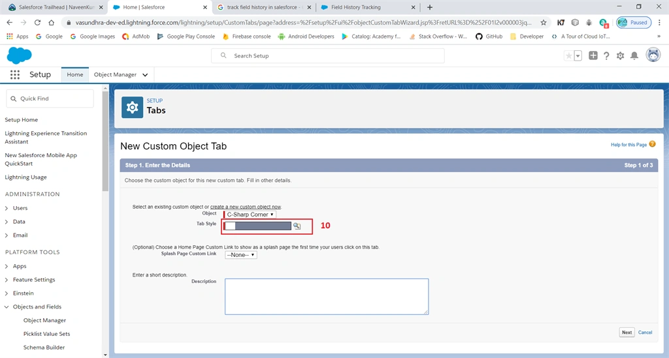
Task: Click the Quick Find box
Action: [50, 98]
